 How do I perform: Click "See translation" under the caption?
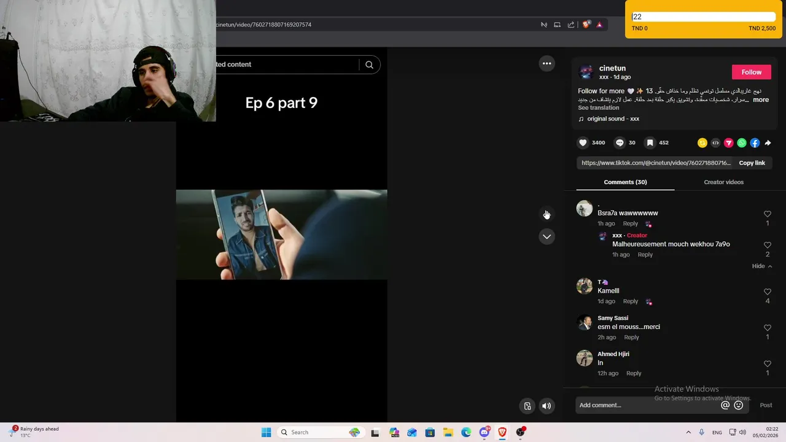click(598, 107)
